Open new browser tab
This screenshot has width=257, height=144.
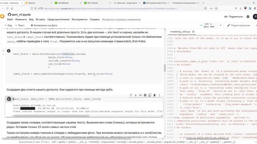203,3
